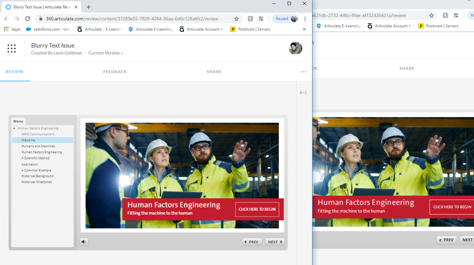Viewport: 474px width, 265px height.
Task: Collapse the Human Factors Engineering tree
Action: point(14,128)
